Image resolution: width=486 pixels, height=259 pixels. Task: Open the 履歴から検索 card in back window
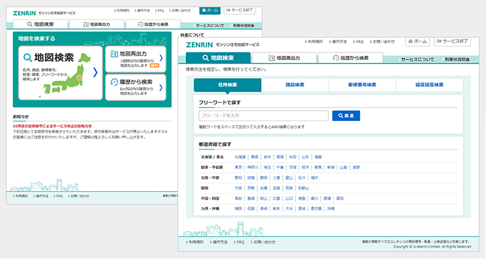(x=136, y=87)
